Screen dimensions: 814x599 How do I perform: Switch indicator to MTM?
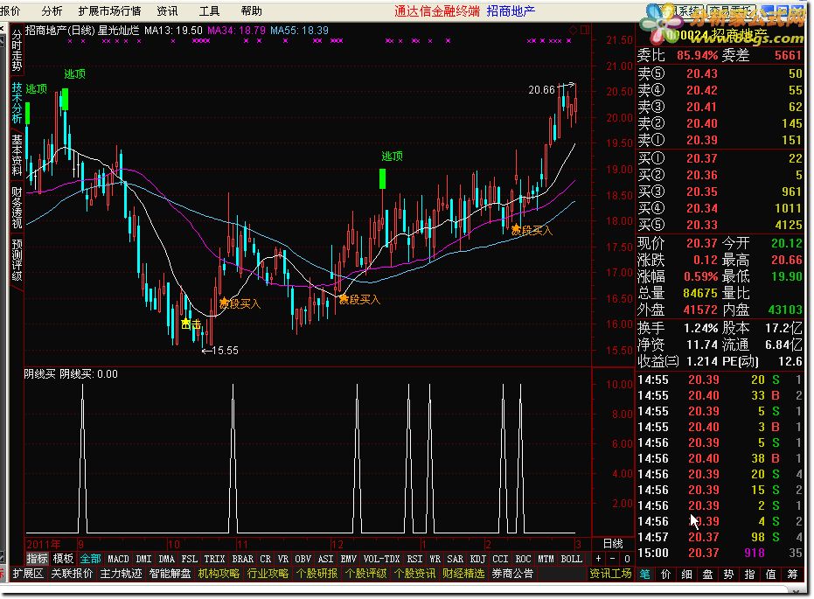(546, 559)
